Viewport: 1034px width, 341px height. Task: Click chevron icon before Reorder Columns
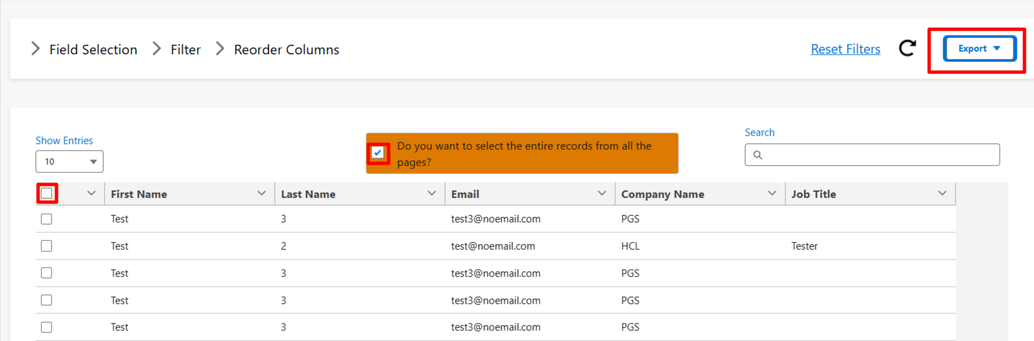coord(220,50)
